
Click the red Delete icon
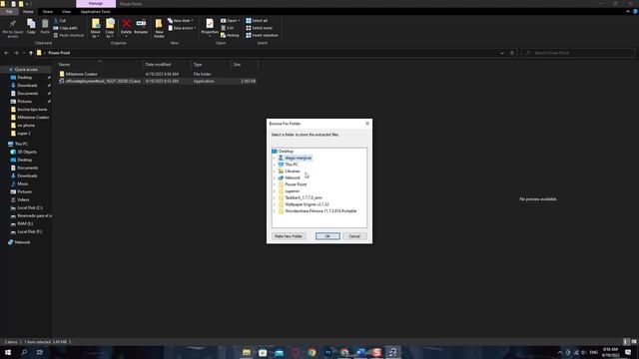(127, 24)
